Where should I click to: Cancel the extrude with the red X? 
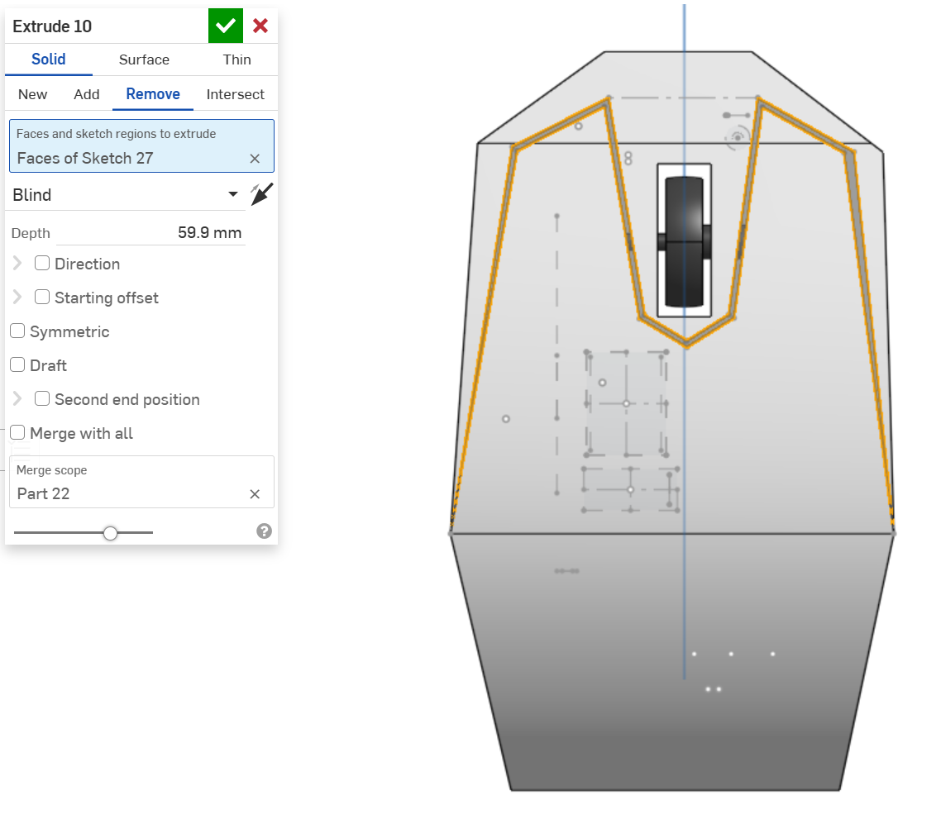coord(260,26)
